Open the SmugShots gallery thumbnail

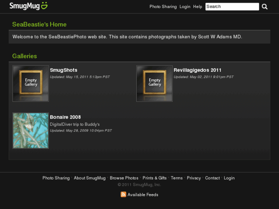point(31,84)
